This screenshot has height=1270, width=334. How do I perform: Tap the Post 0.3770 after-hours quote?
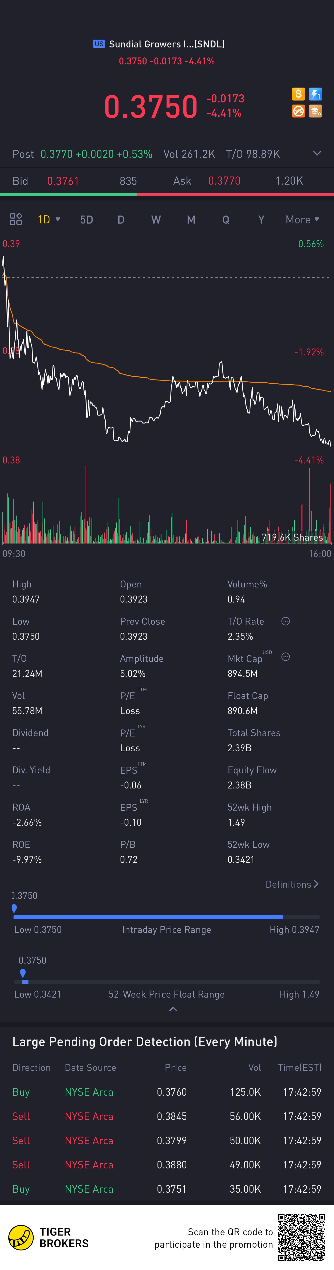[x=82, y=154]
